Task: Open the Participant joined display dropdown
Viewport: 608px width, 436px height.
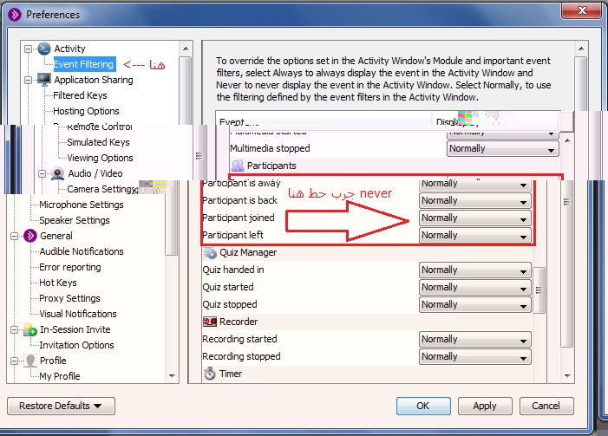Action: (474, 218)
